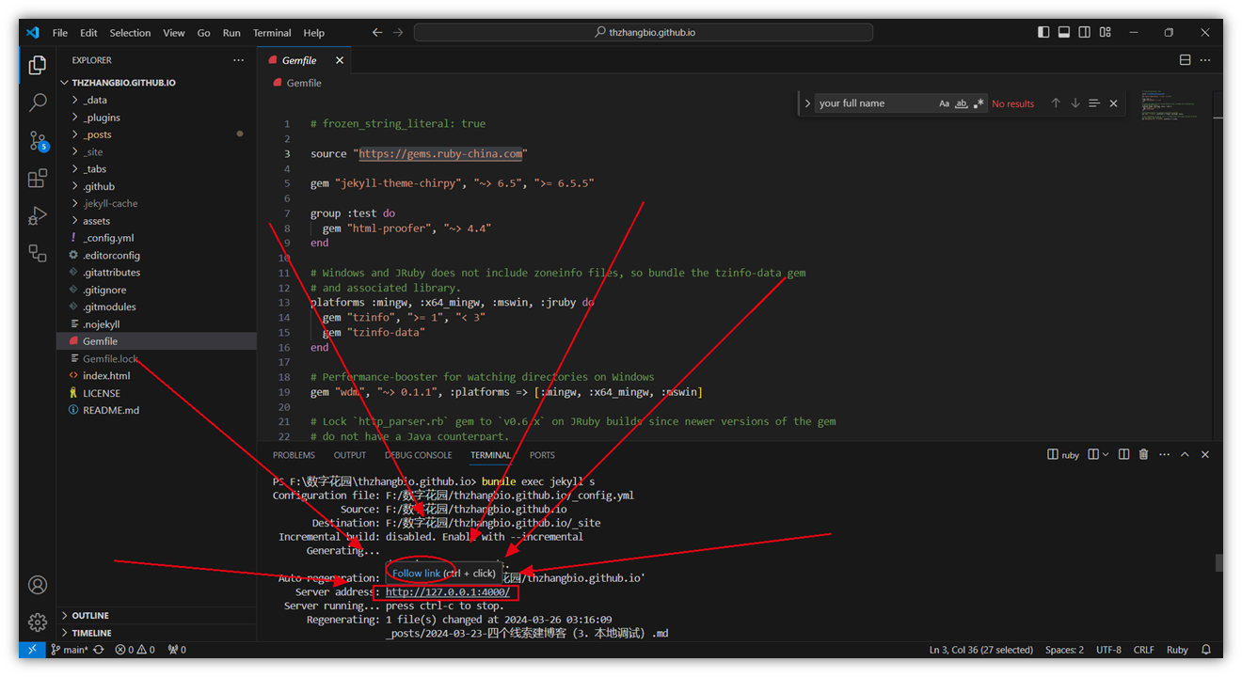Toggle secondary side bar from title bar

(1085, 32)
